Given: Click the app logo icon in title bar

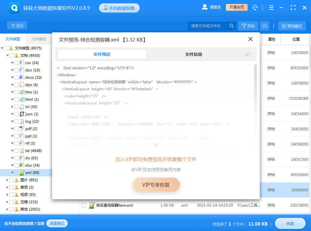Looking at the screenshot, I should click(x=14, y=8).
